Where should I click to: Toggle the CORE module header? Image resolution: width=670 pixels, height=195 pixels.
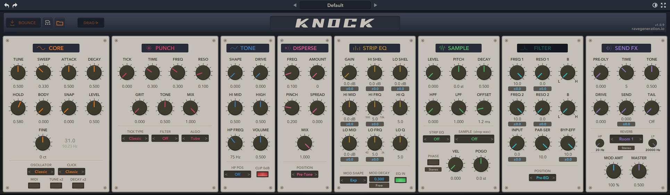pyautogui.click(x=56, y=48)
